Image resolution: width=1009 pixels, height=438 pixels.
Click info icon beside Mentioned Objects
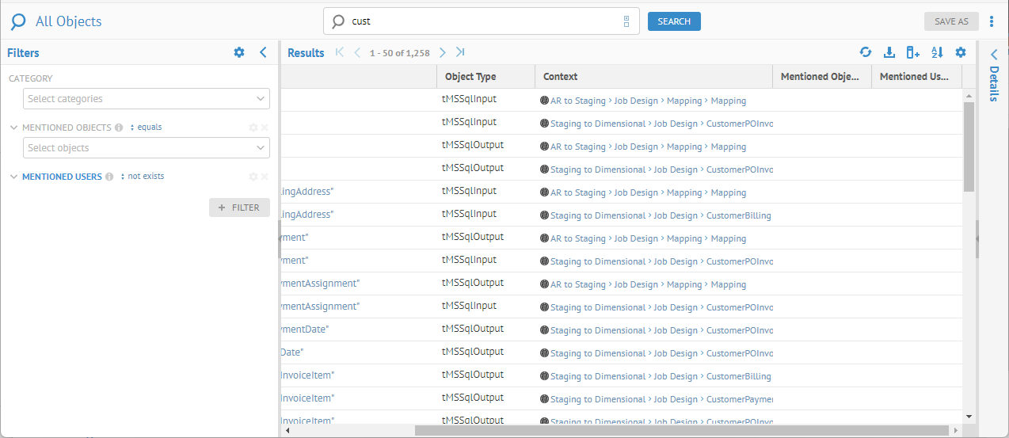coord(119,128)
